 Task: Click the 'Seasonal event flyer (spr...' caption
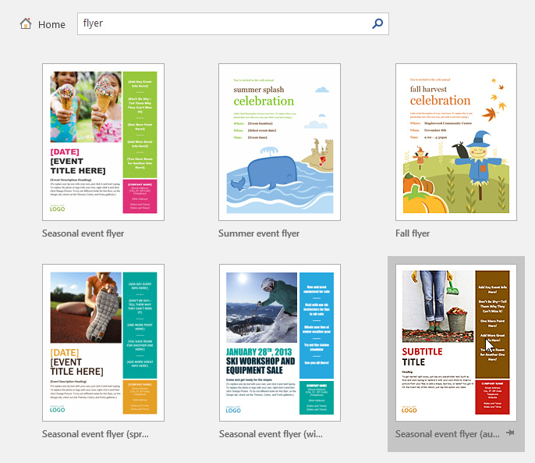click(95, 433)
